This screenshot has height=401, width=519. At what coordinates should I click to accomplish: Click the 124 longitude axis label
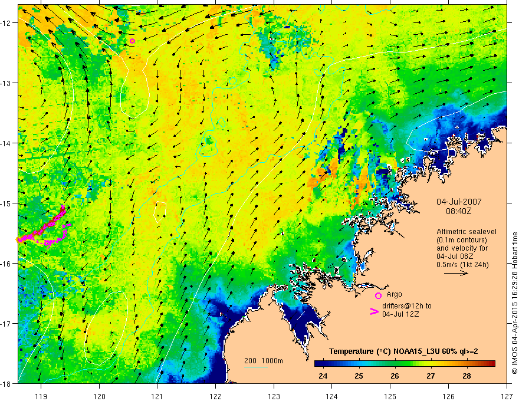(332, 396)
